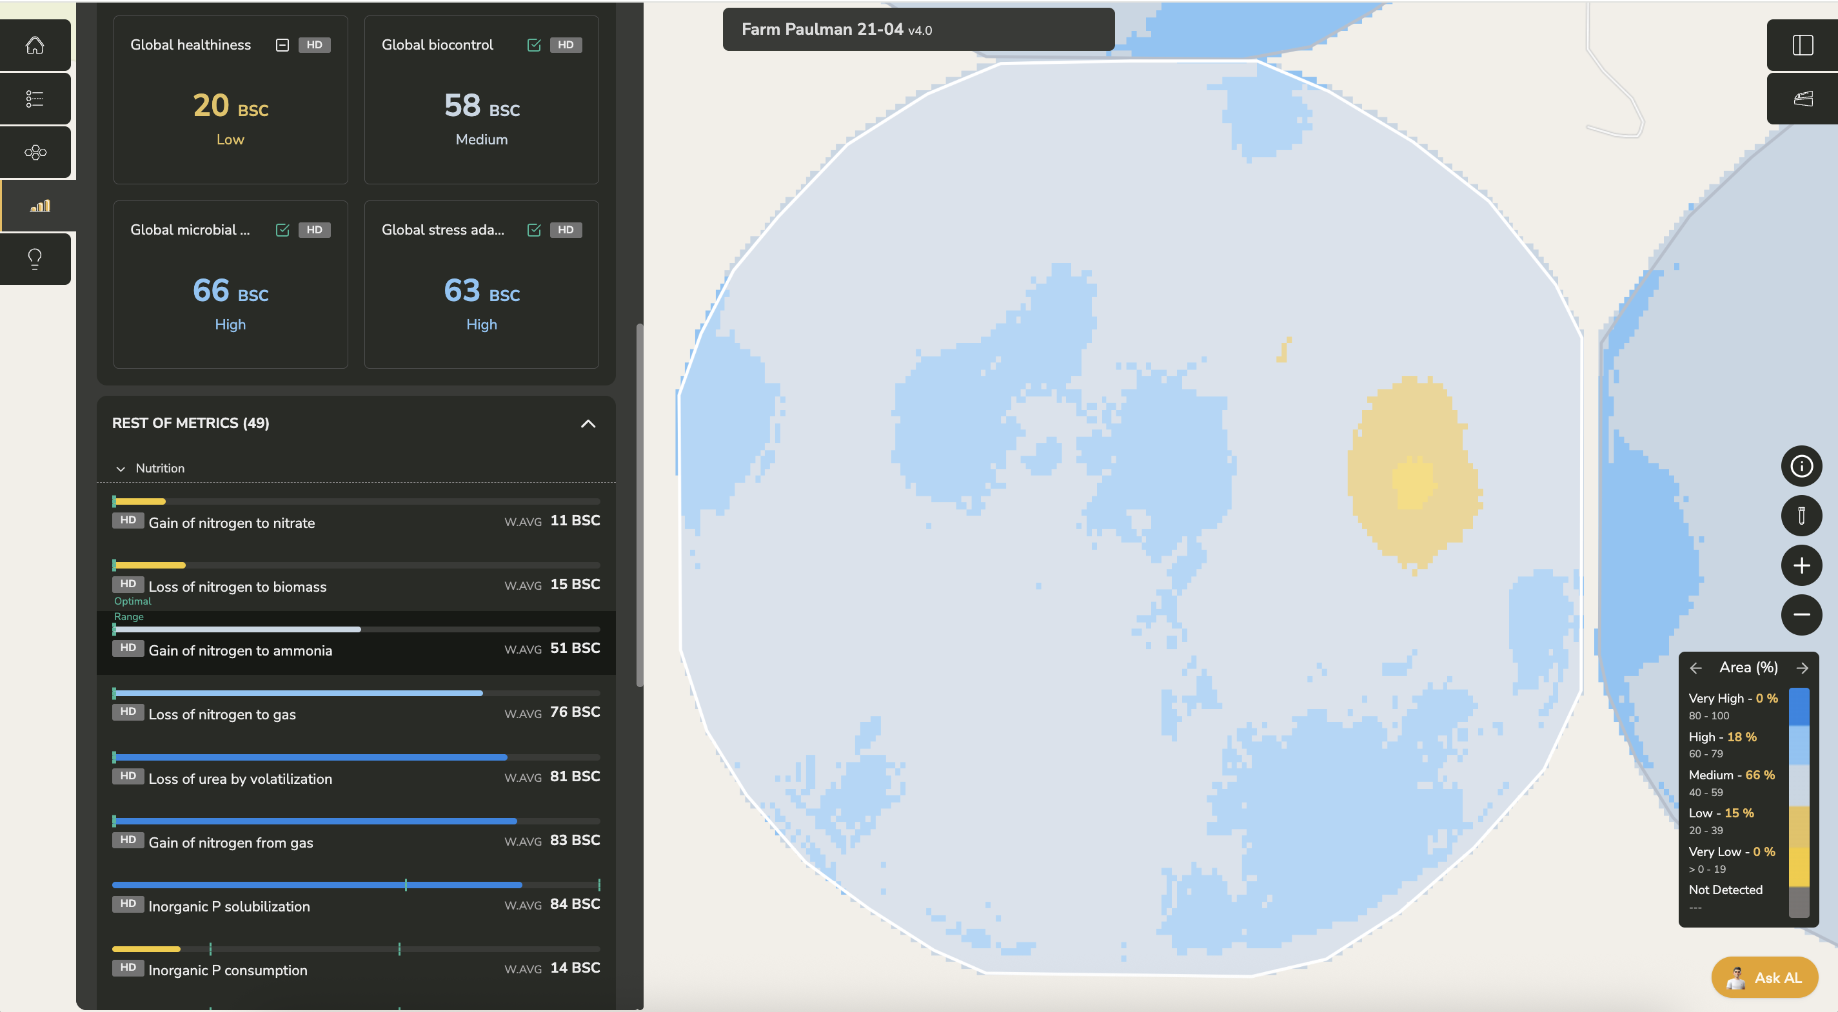Screen dimensions: 1838x1012
Task: Toggle the Global stress adaptation checkbox
Action: (534, 229)
